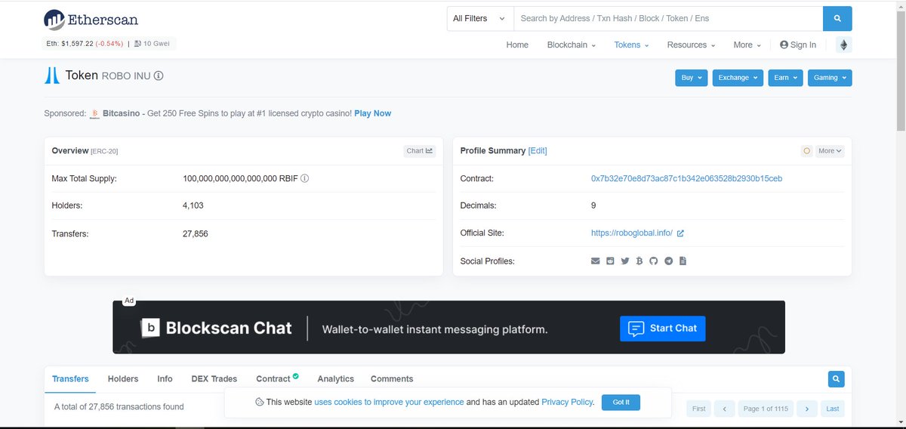906x429 pixels.
Task: Switch to the Holders tab
Action: tap(123, 379)
